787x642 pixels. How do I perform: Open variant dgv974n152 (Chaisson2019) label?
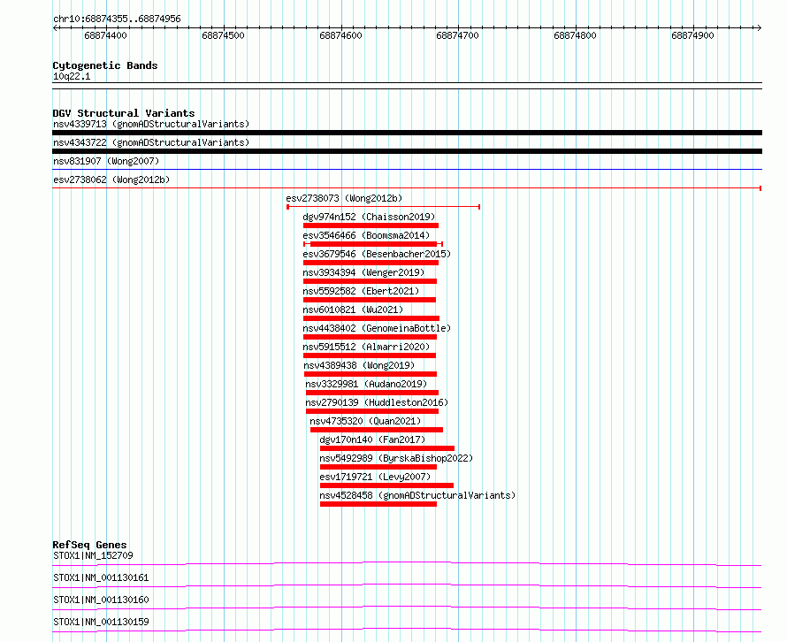(369, 217)
